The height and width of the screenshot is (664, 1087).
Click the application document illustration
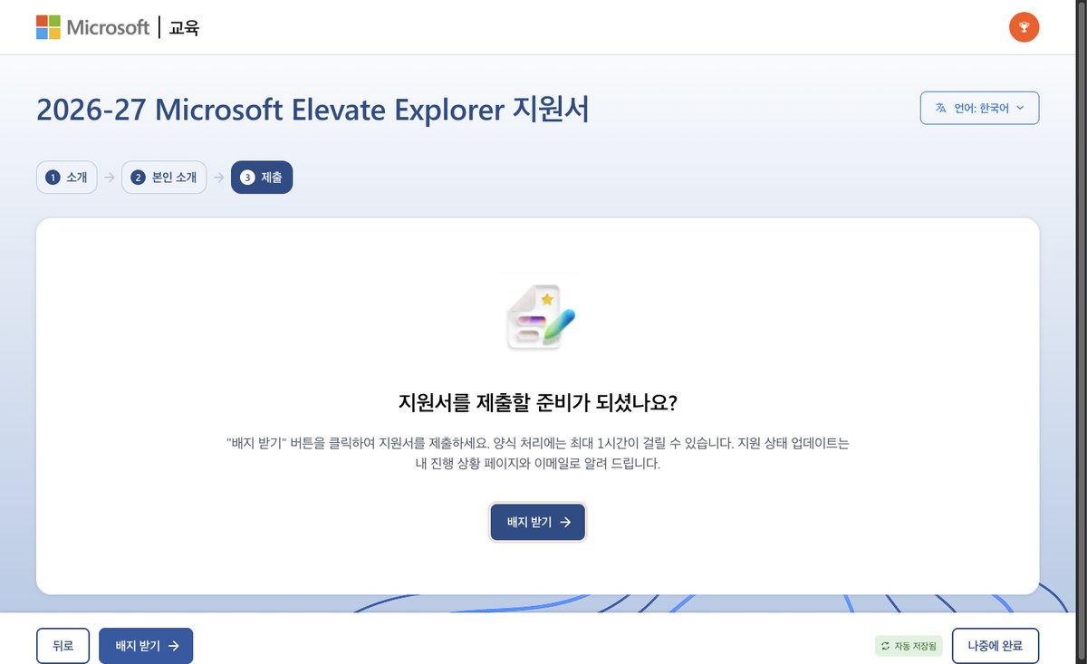[x=540, y=315]
